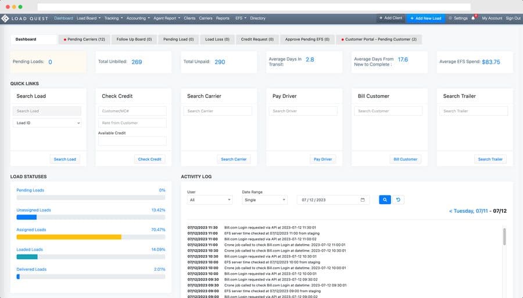Image resolution: width=523 pixels, height=298 pixels.
Task: Click the Search Load input field
Action: pyautogui.click(x=47, y=111)
